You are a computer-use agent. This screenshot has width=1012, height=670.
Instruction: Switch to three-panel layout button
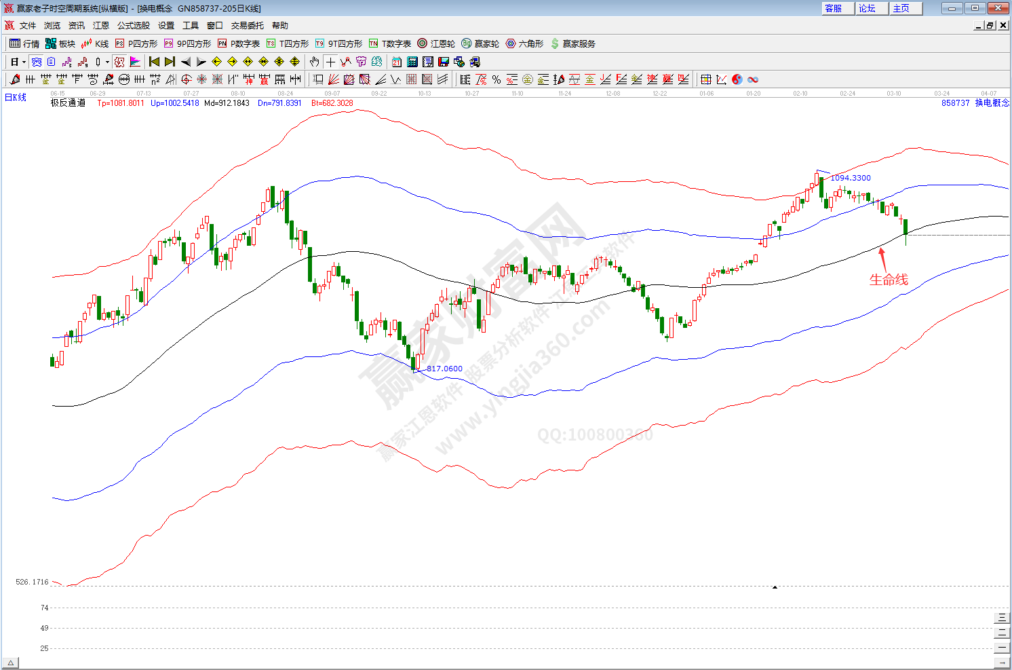[x=1002, y=618]
